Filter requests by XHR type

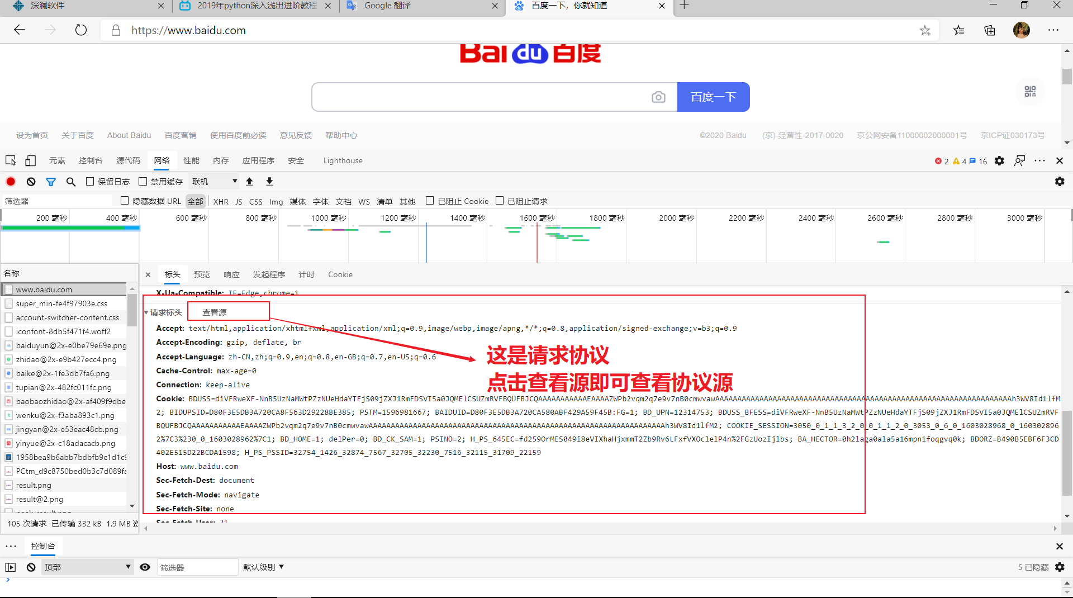coord(221,202)
